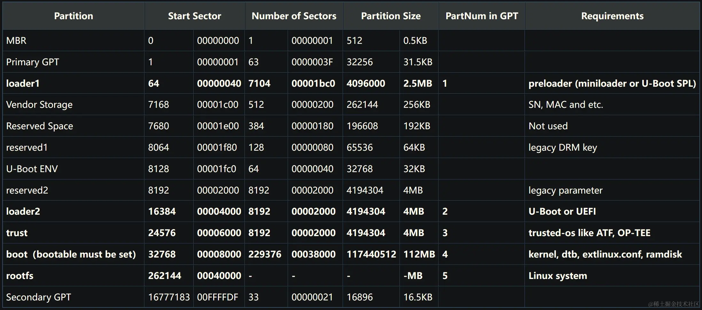Click the hex value 00FFFFDF
This screenshot has height=310, width=702.
[217, 297]
